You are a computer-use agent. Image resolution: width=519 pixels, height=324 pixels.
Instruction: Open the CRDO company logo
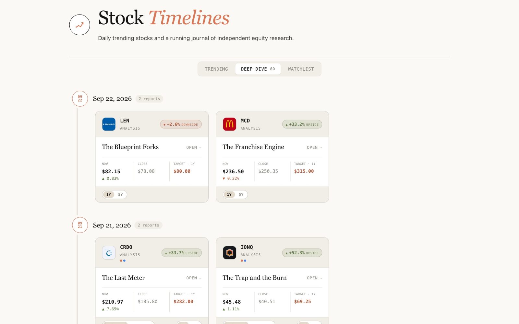tap(109, 253)
